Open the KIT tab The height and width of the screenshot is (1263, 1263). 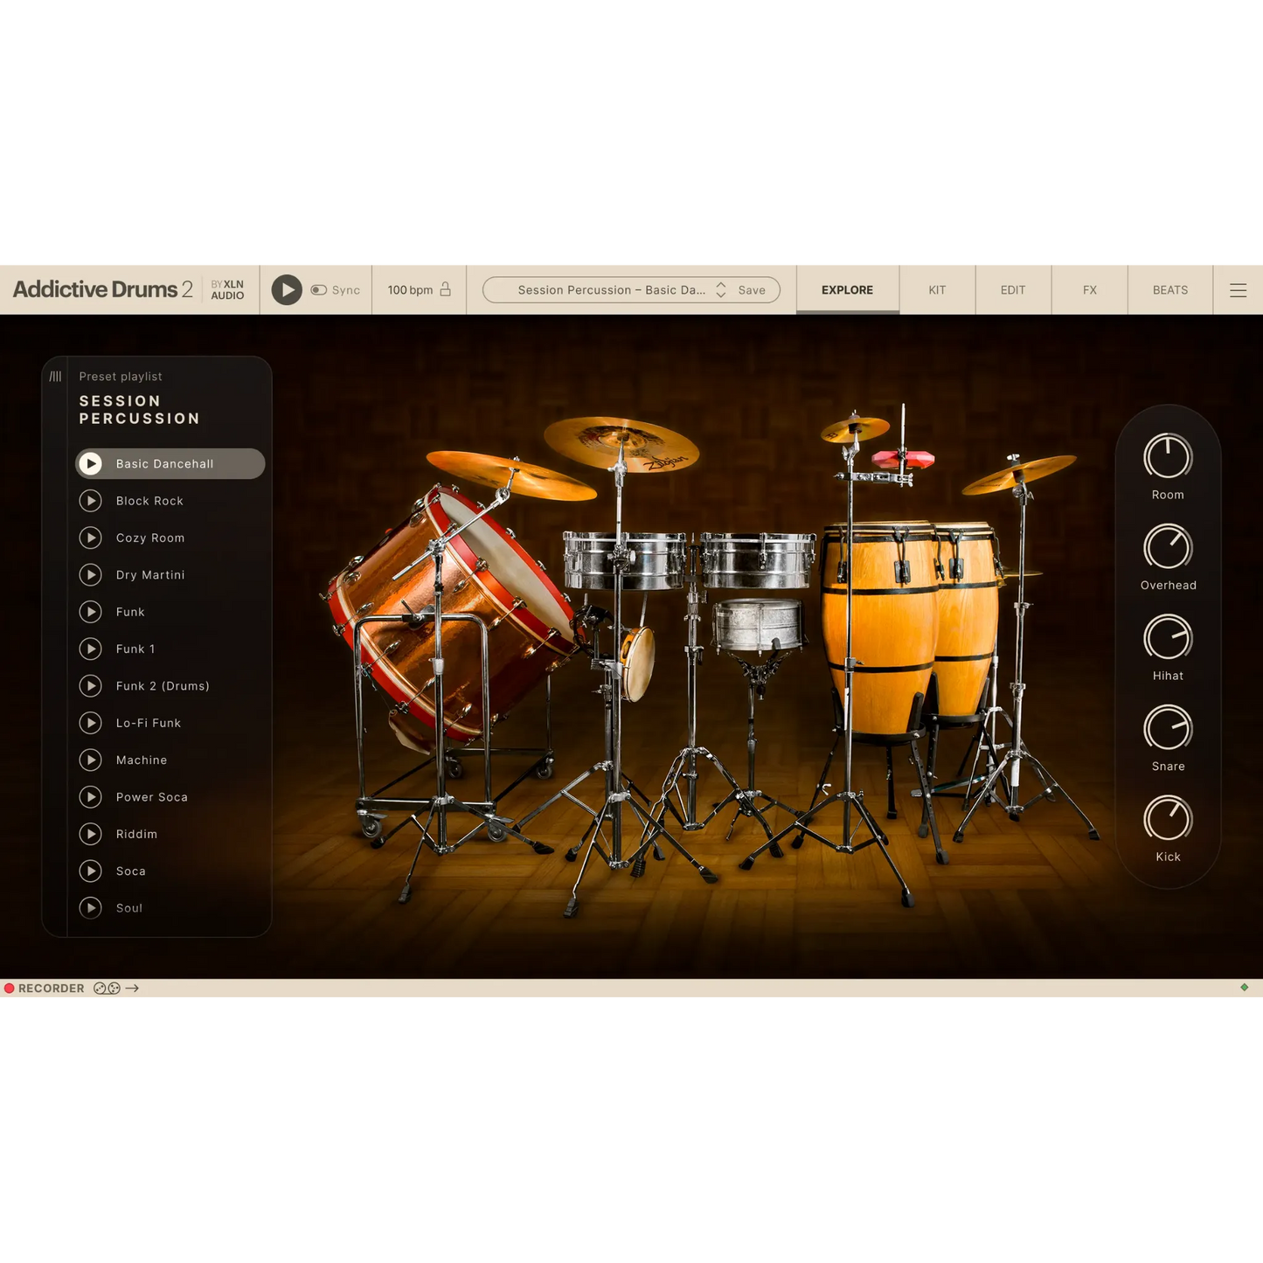(937, 290)
